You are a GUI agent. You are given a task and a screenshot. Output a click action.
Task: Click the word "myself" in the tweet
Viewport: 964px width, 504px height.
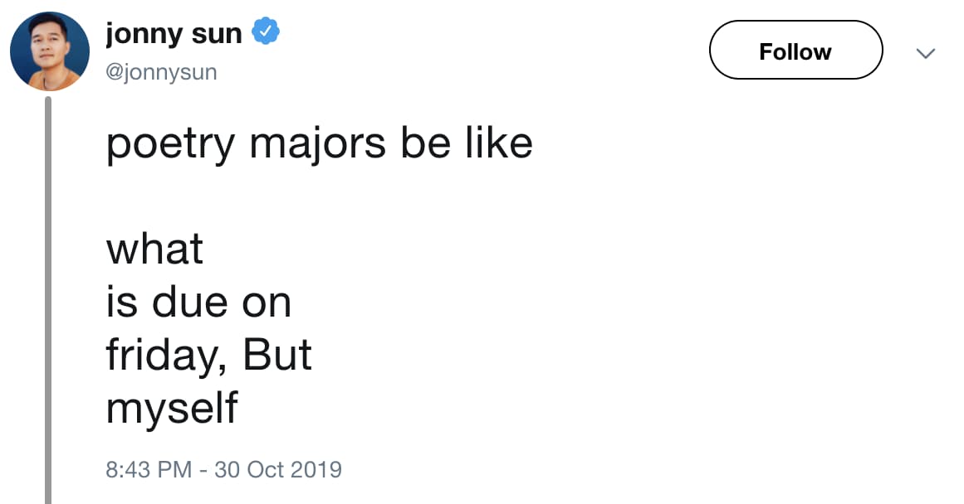tap(172, 409)
